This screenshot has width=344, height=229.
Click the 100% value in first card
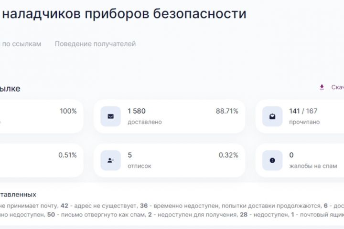coord(68,111)
